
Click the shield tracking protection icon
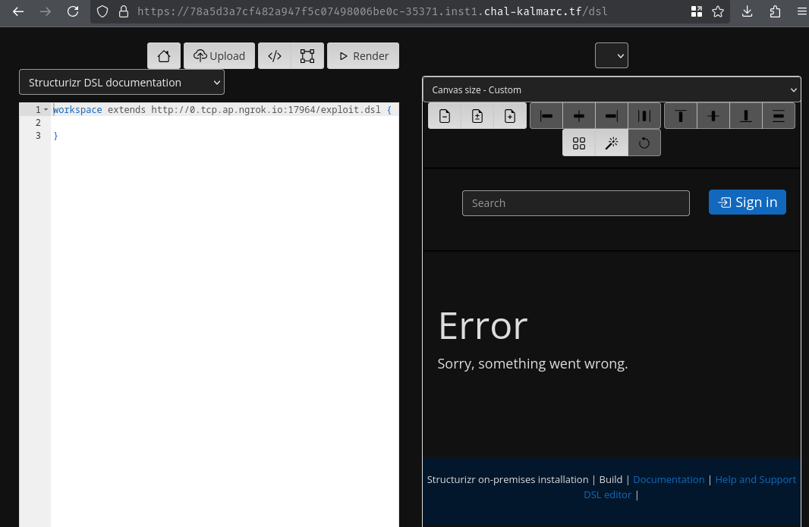(102, 11)
